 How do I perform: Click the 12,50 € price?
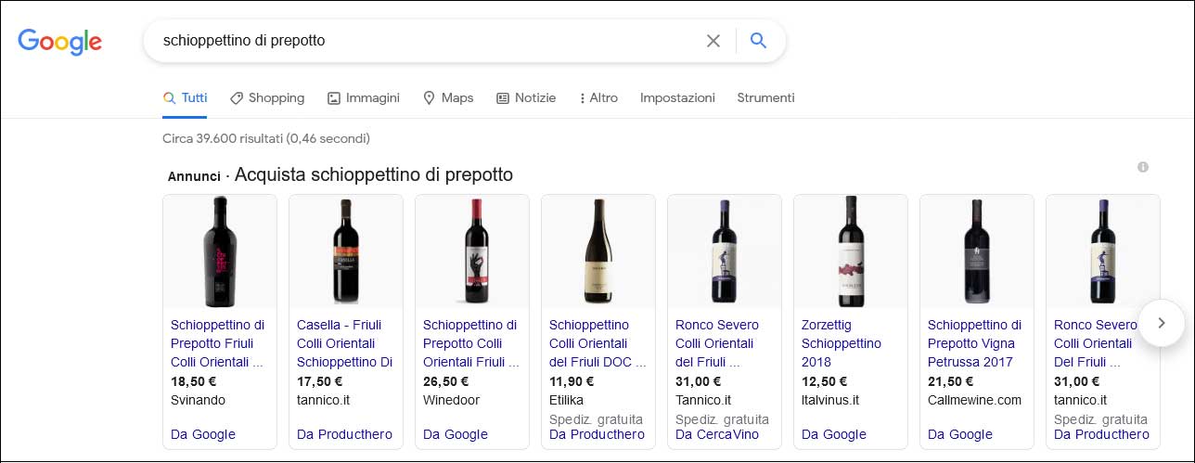pyautogui.click(x=824, y=381)
